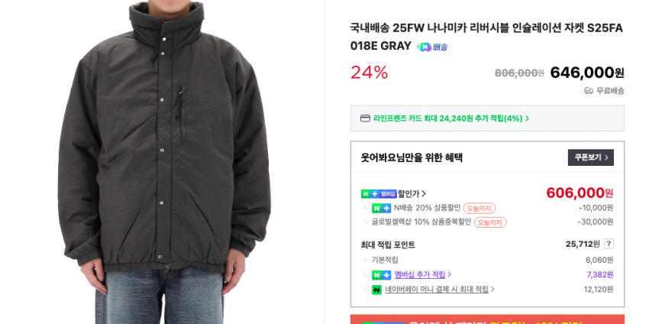Click the 오늘까지 tag beside 글로벌셀렉샵 discount
Image resolution: width=649 pixels, height=324 pixels.
pyautogui.click(x=490, y=222)
